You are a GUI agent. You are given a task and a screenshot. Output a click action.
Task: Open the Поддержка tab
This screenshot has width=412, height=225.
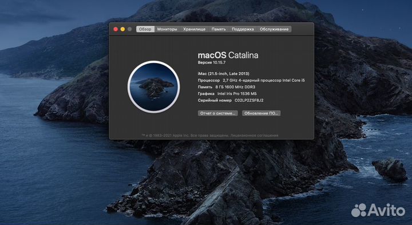243,29
